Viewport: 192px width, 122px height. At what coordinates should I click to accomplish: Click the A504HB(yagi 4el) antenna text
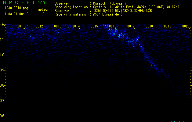pyautogui.click(x=108, y=14)
